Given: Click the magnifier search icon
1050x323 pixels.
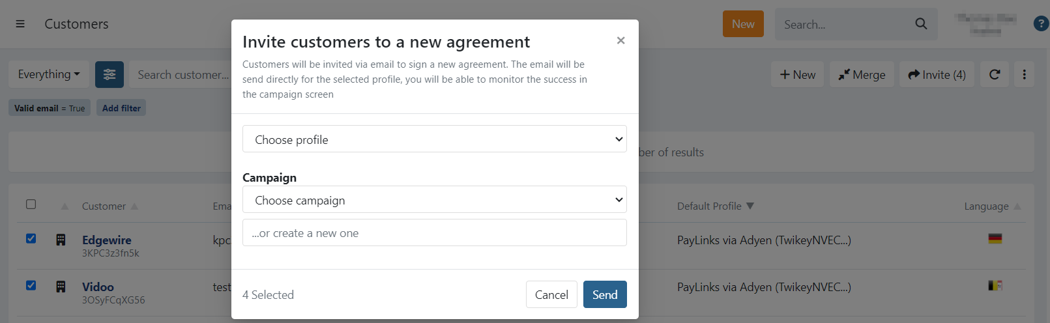Looking at the screenshot, I should [x=921, y=24].
